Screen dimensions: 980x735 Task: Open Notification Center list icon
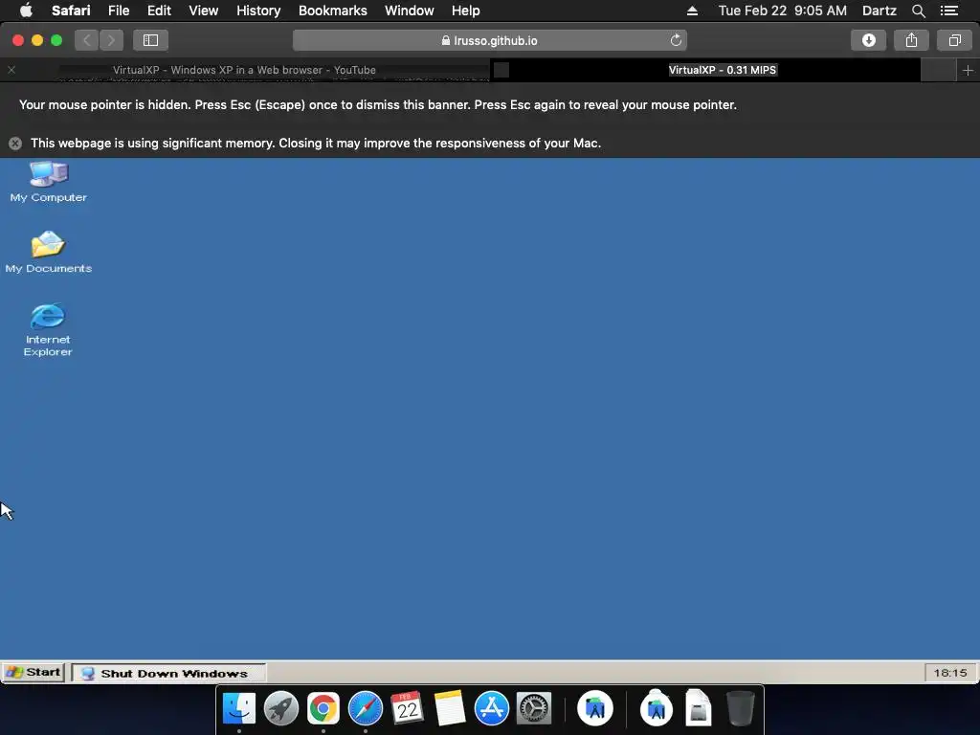coord(949,11)
